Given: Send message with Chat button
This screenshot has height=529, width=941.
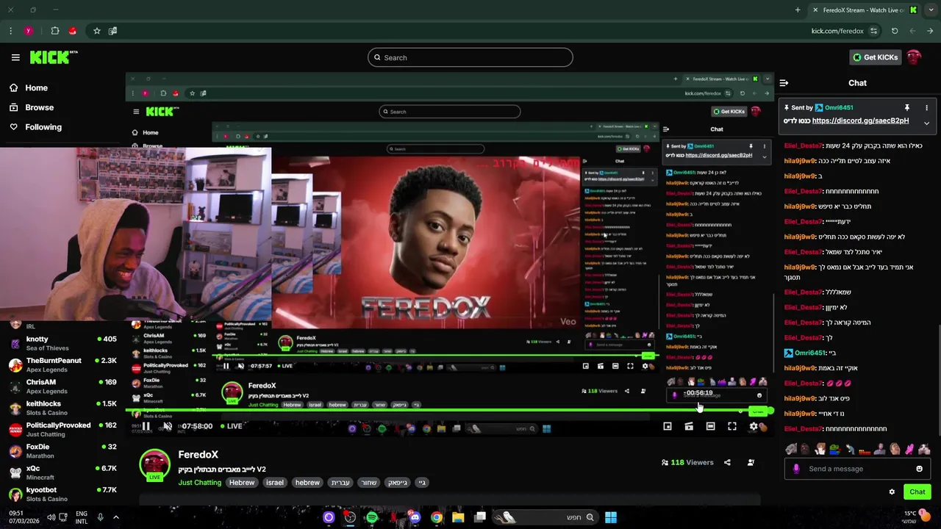Looking at the screenshot, I should 917,492.
